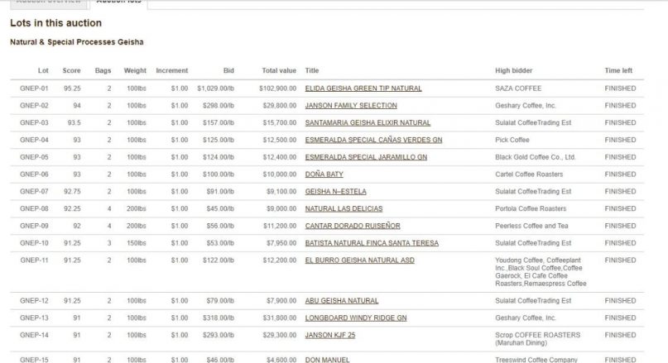Click high bidder Treeswind Coffee Company
The height and width of the screenshot is (363, 668).
tap(536, 360)
